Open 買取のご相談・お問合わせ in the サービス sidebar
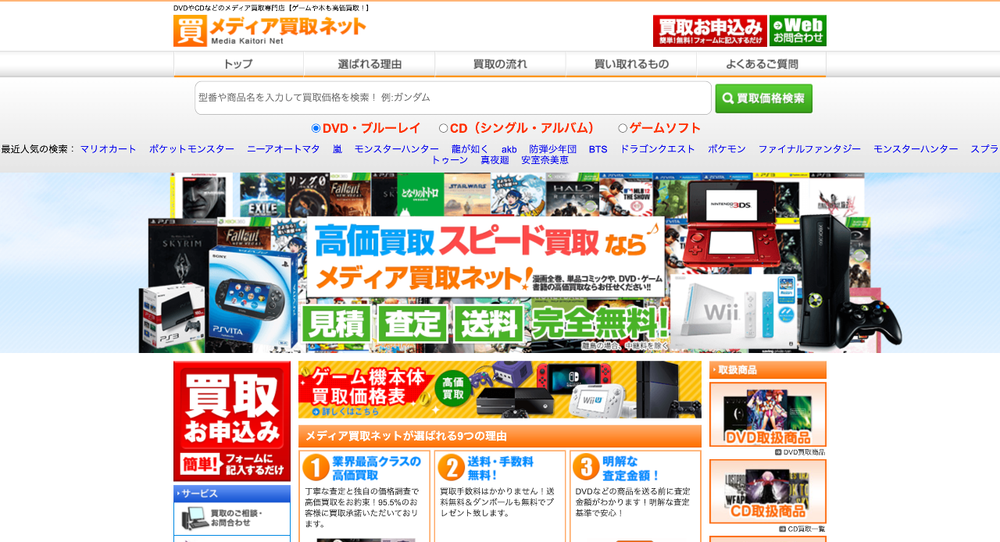This screenshot has width=1000, height=542. coord(232,519)
